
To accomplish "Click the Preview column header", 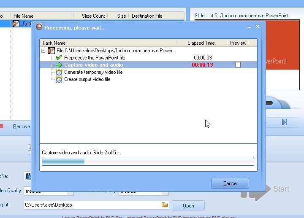I will click(238, 43).
